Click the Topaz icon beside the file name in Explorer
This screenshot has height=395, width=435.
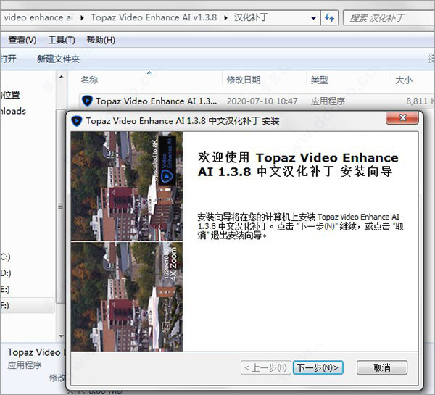coord(87,101)
